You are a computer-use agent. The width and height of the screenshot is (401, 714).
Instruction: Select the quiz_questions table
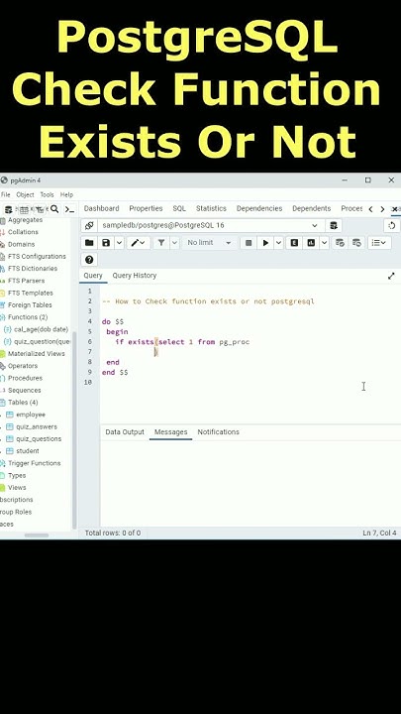[39, 439]
